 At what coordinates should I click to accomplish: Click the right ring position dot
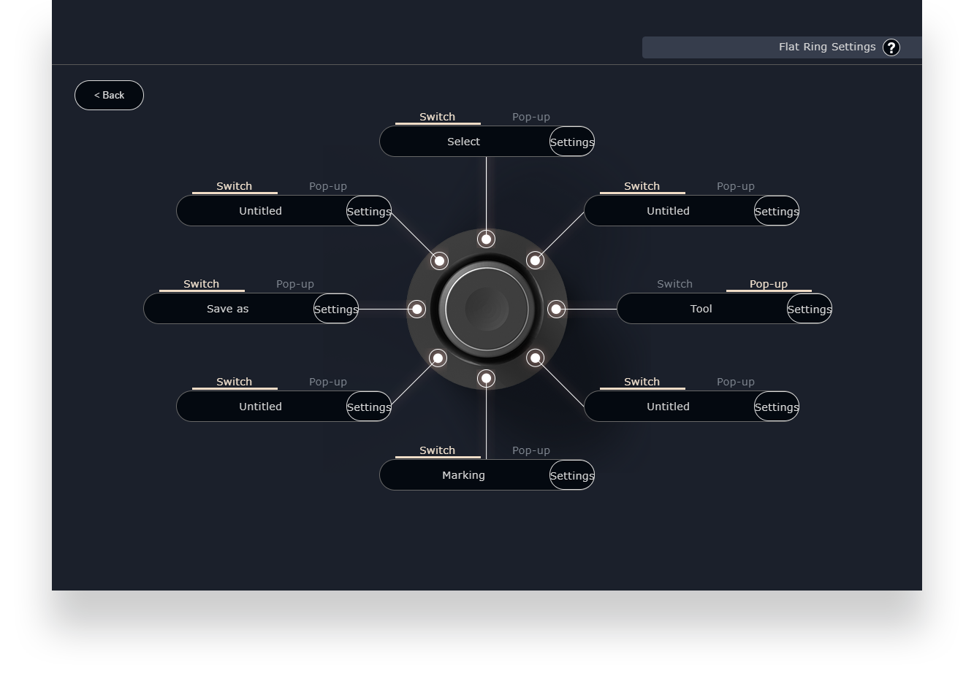(x=556, y=309)
